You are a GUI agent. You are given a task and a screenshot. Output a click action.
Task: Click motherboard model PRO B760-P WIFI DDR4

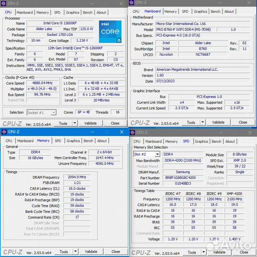point(186,30)
